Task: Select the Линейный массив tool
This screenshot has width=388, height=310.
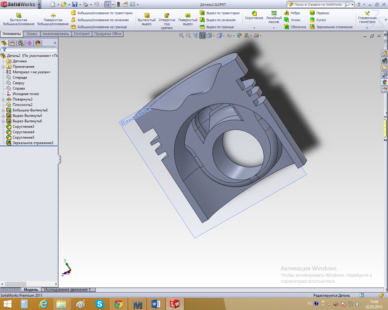Action: [274, 18]
